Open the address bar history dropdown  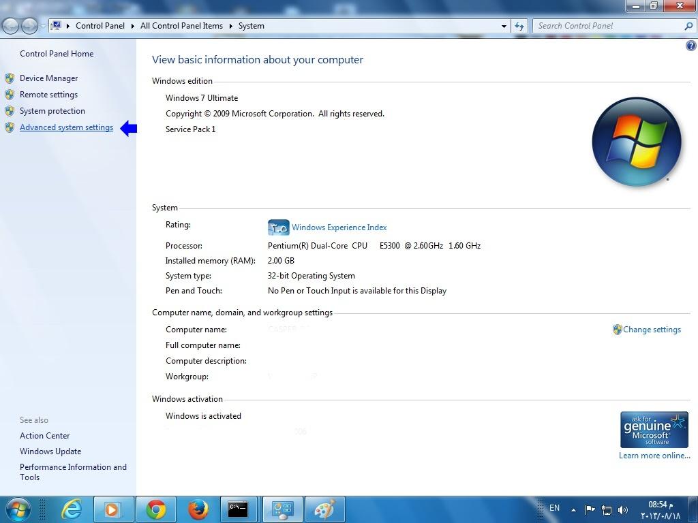point(504,27)
